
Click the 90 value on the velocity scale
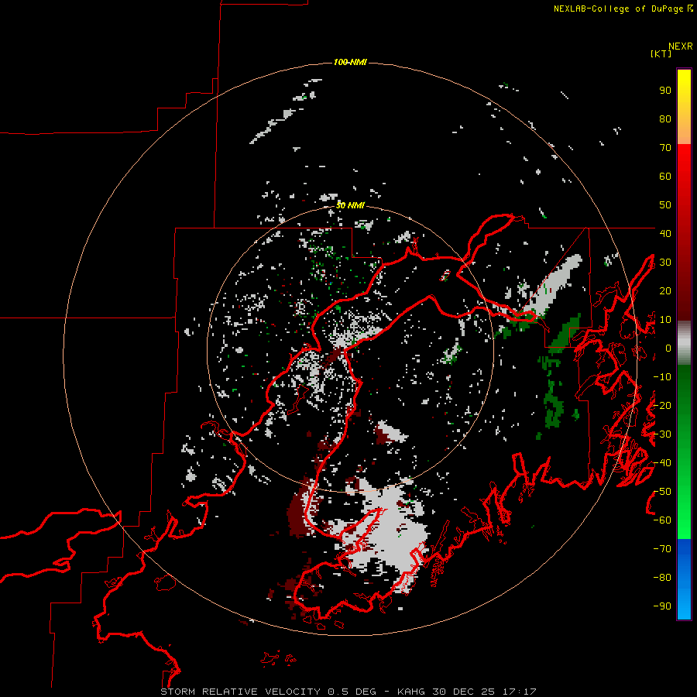pyautogui.click(x=665, y=91)
